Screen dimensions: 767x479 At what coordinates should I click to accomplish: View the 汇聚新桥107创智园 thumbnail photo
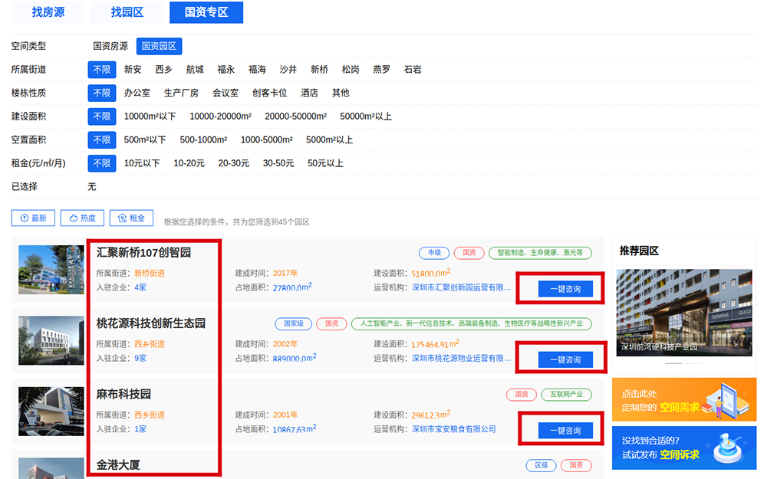tap(51, 270)
